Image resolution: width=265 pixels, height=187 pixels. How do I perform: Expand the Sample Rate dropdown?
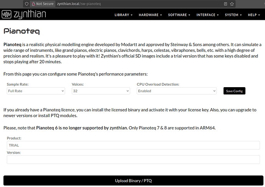pos(36,91)
